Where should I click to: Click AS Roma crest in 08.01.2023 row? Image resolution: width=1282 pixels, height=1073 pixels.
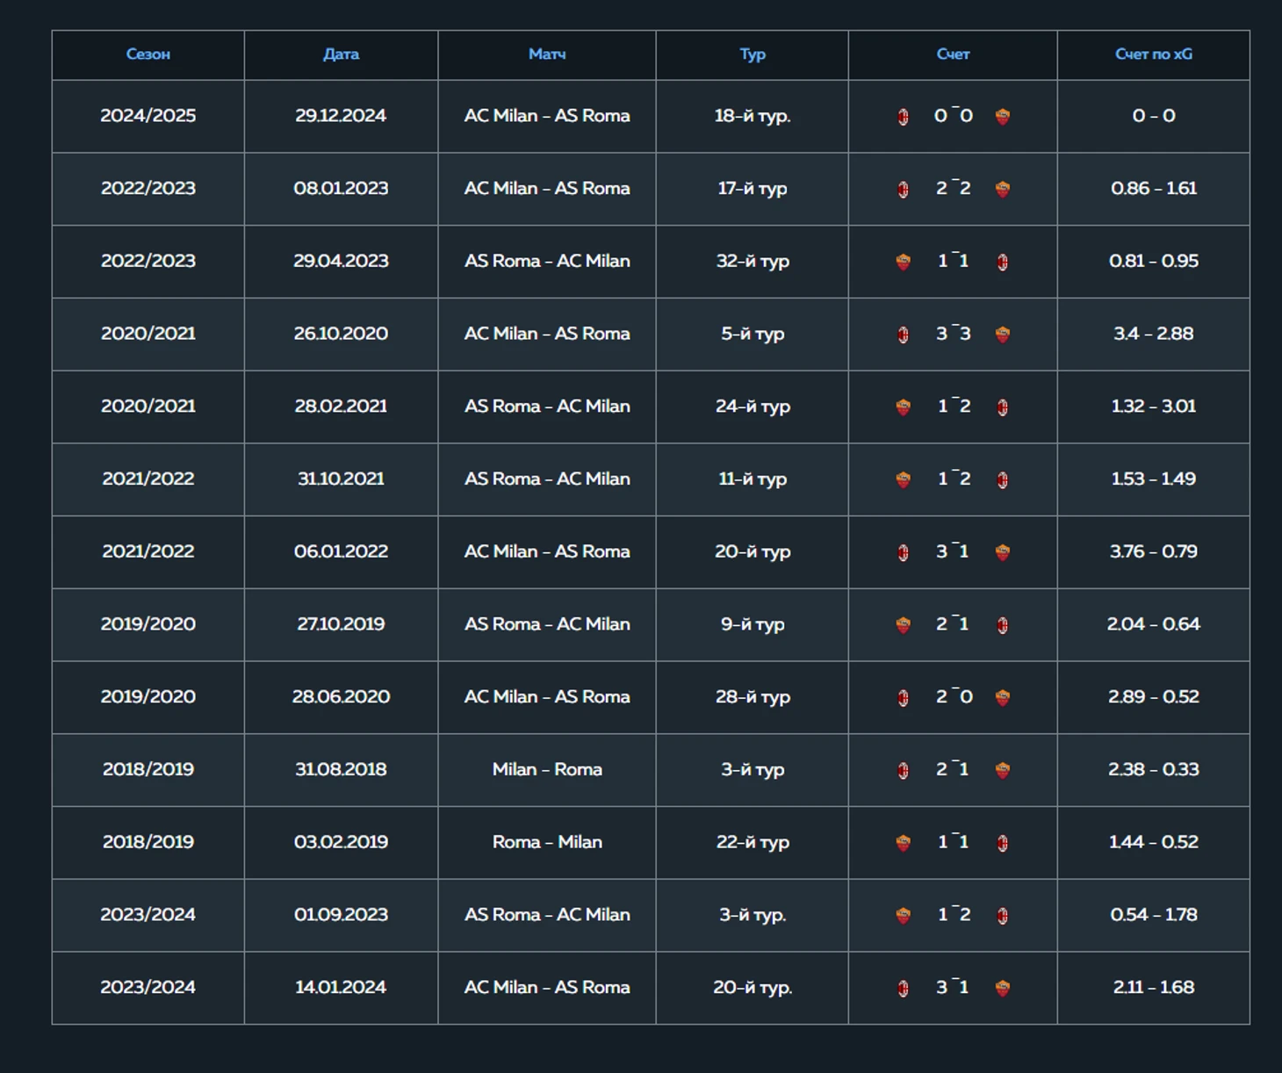(x=1002, y=190)
